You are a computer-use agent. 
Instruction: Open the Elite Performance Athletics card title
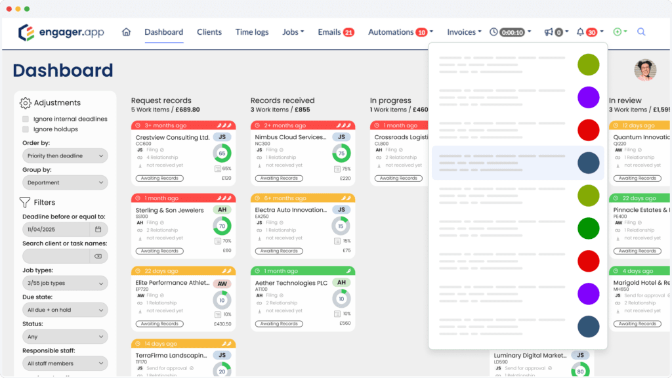[x=173, y=283]
